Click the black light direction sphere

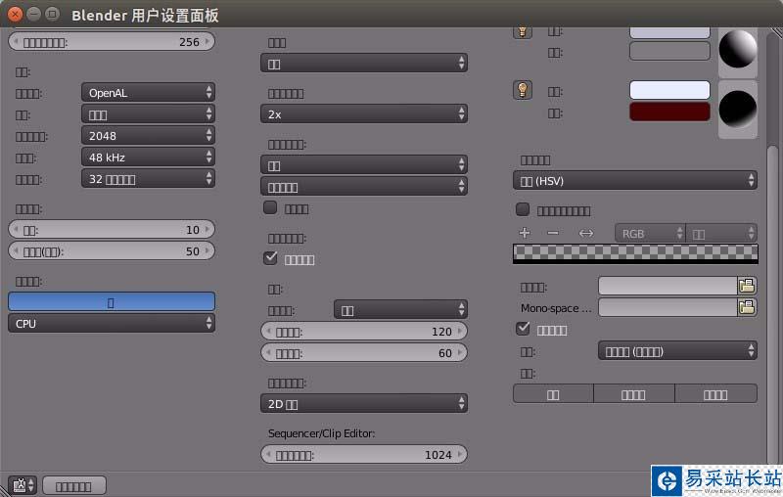click(738, 109)
